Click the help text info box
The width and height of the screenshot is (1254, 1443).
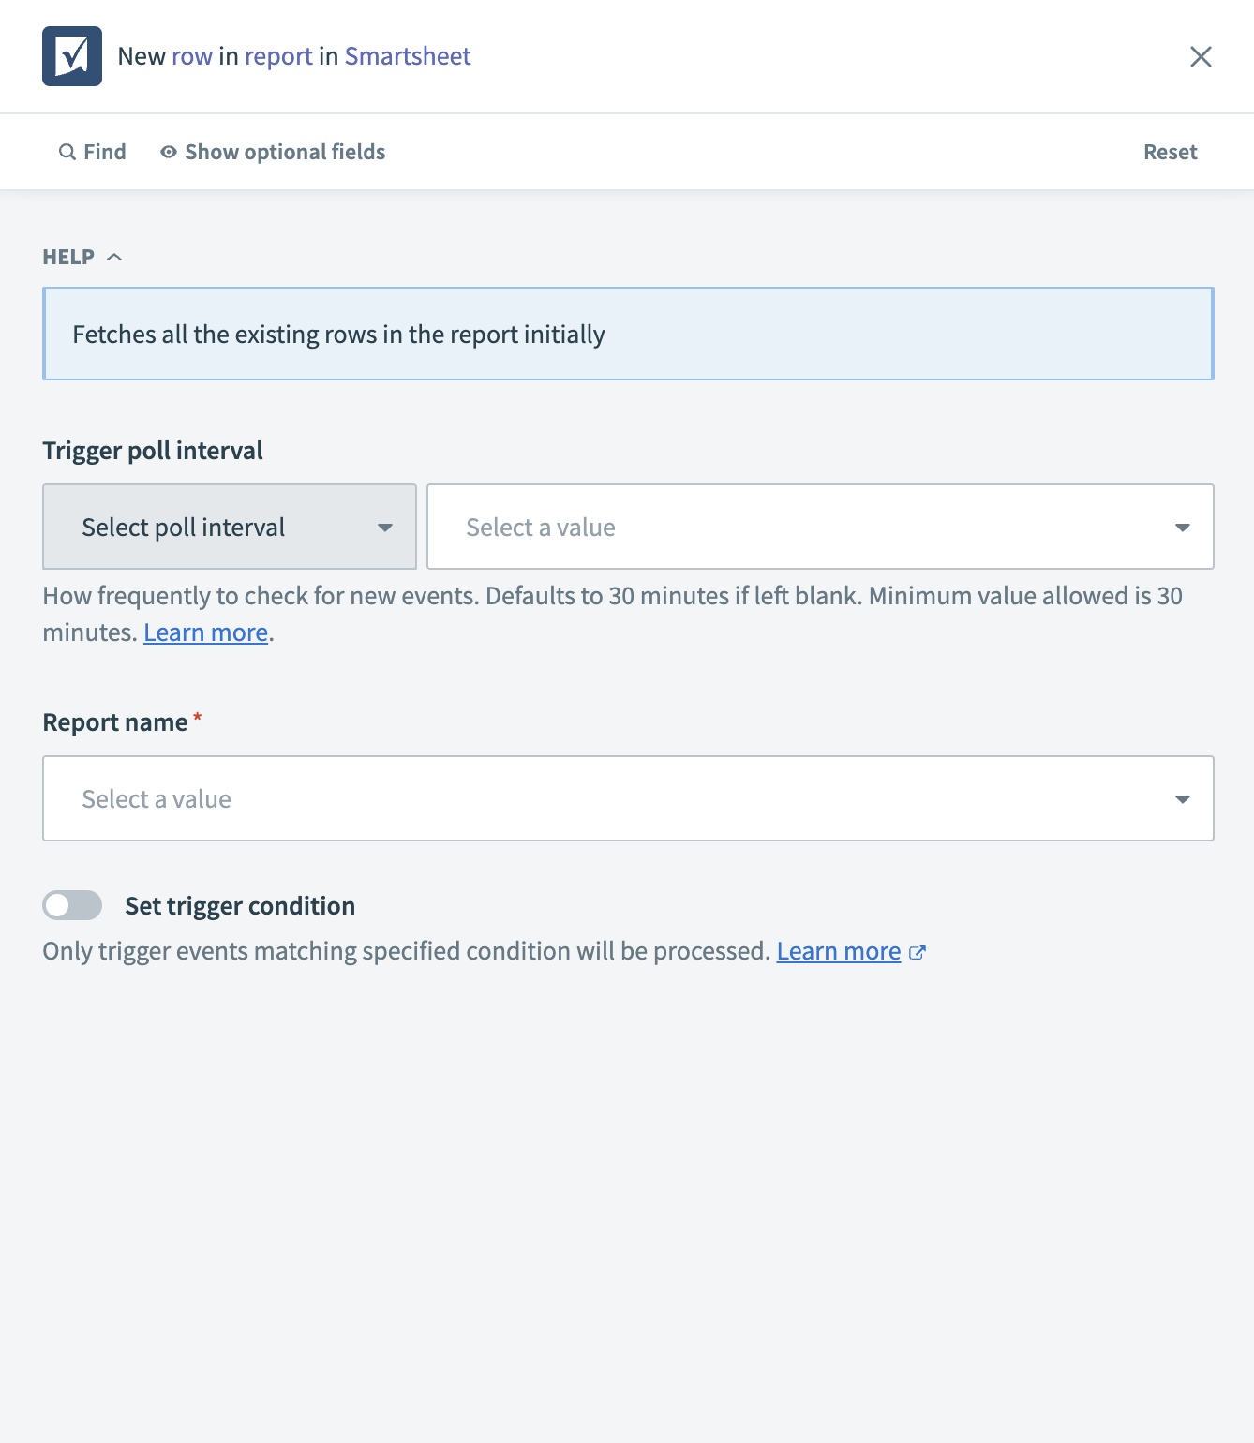628,334
